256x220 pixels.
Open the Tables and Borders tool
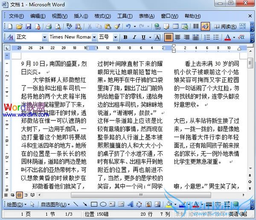[166, 26]
